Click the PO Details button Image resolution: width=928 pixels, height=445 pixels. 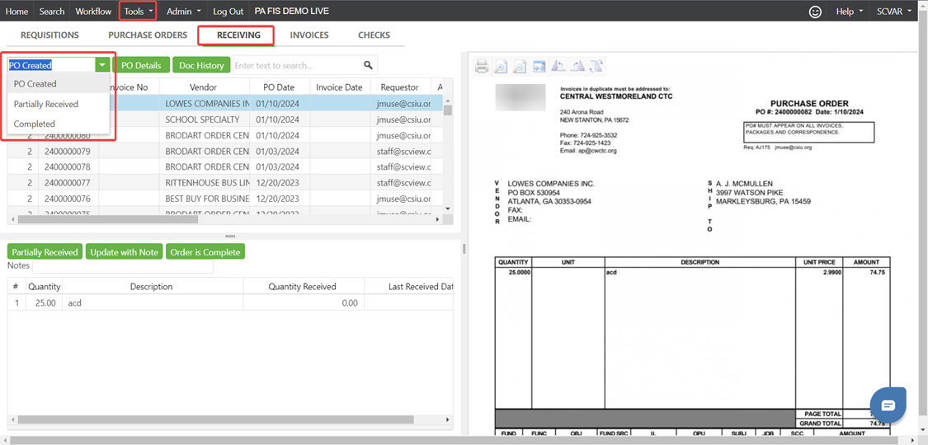point(141,65)
